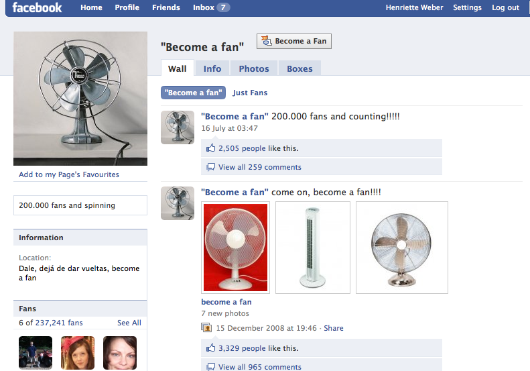Open Friends in the navigation bar

(x=166, y=7)
